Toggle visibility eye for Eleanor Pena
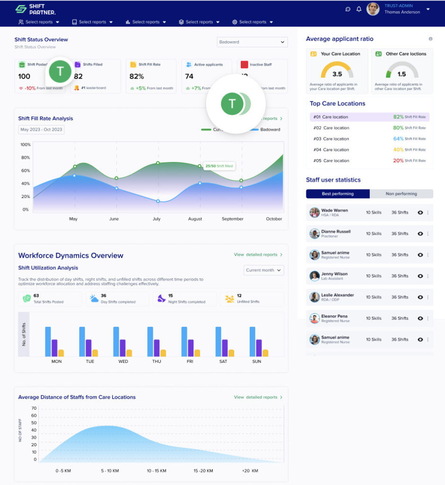 [x=420, y=318]
